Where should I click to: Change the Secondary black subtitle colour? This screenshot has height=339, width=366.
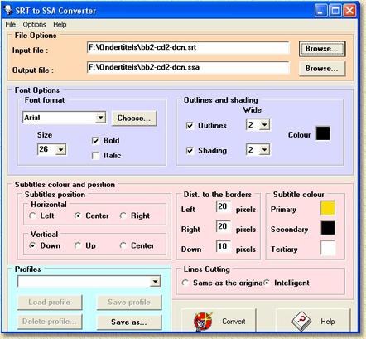point(328,228)
